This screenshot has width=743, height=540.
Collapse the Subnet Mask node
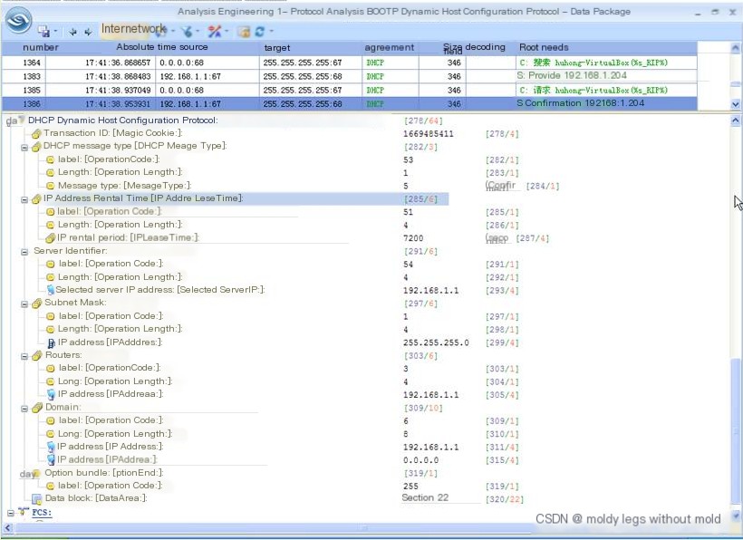(24, 304)
